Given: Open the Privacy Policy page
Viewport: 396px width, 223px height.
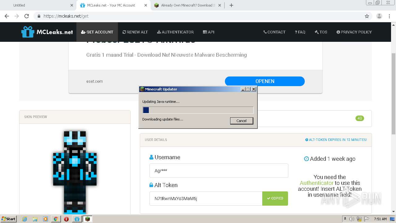Looking at the screenshot, I should (354, 32).
